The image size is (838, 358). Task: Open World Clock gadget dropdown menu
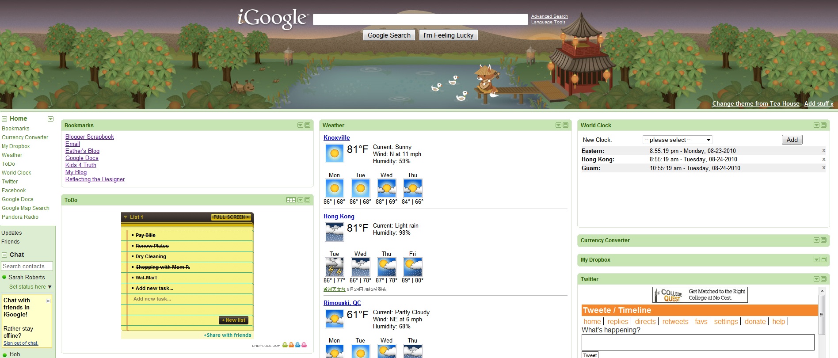pos(816,125)
